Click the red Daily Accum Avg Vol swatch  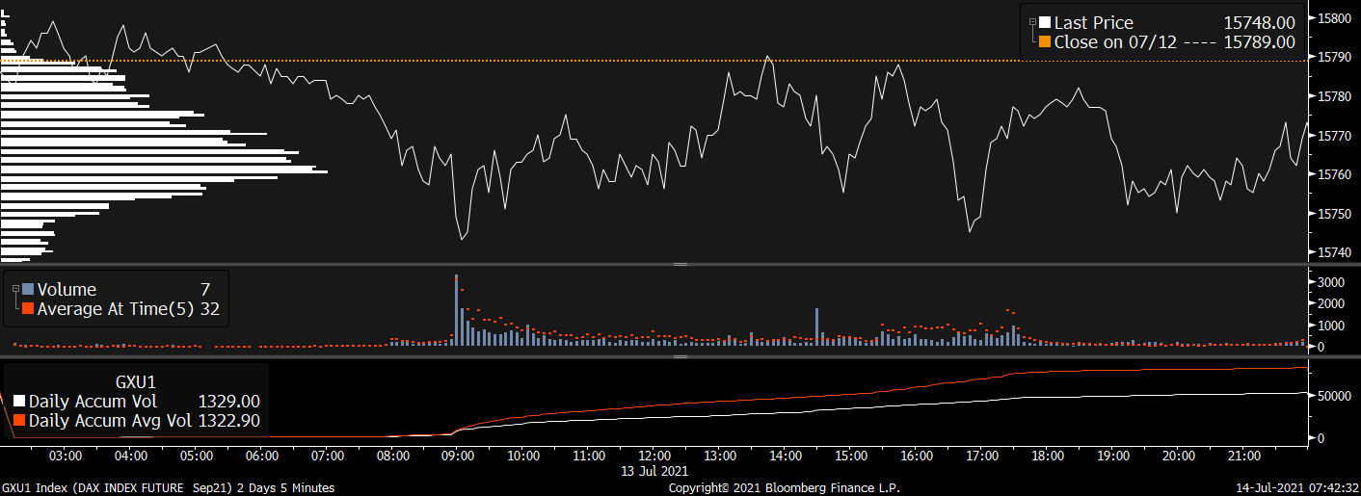click(x=19, y=421)
